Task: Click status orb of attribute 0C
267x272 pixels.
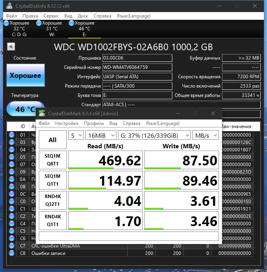Action: tap(12, 194)
